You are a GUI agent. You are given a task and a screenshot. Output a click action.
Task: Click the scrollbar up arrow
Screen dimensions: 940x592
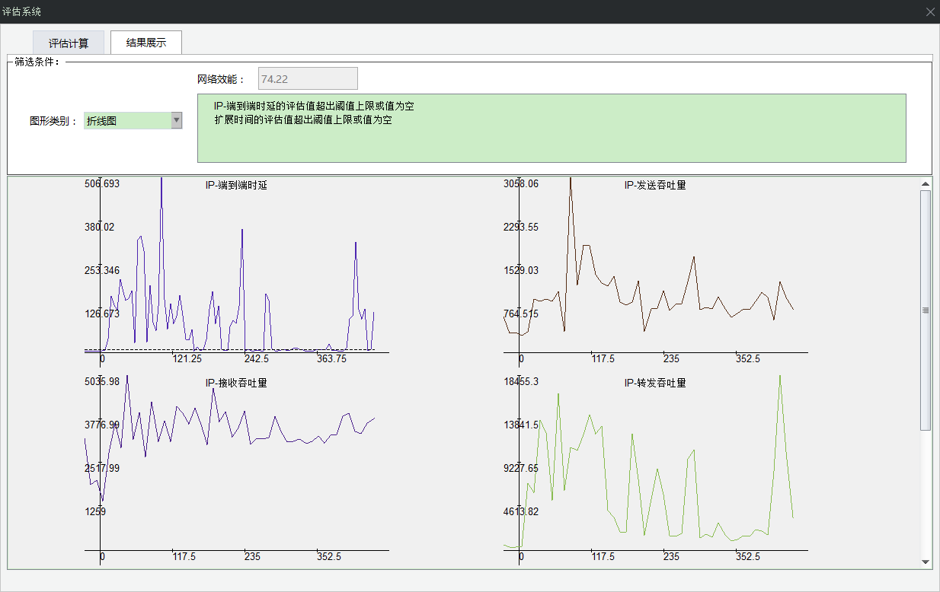click(926, 184)
